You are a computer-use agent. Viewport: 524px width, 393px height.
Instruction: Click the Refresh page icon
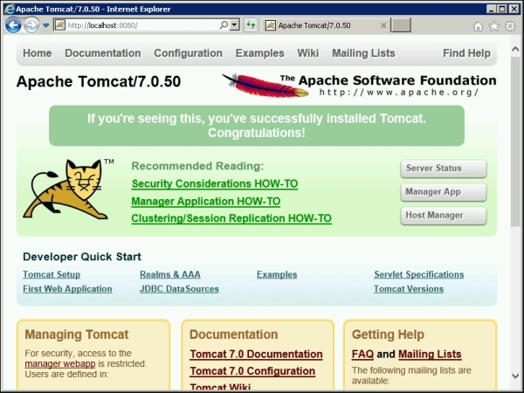(251, 25)
